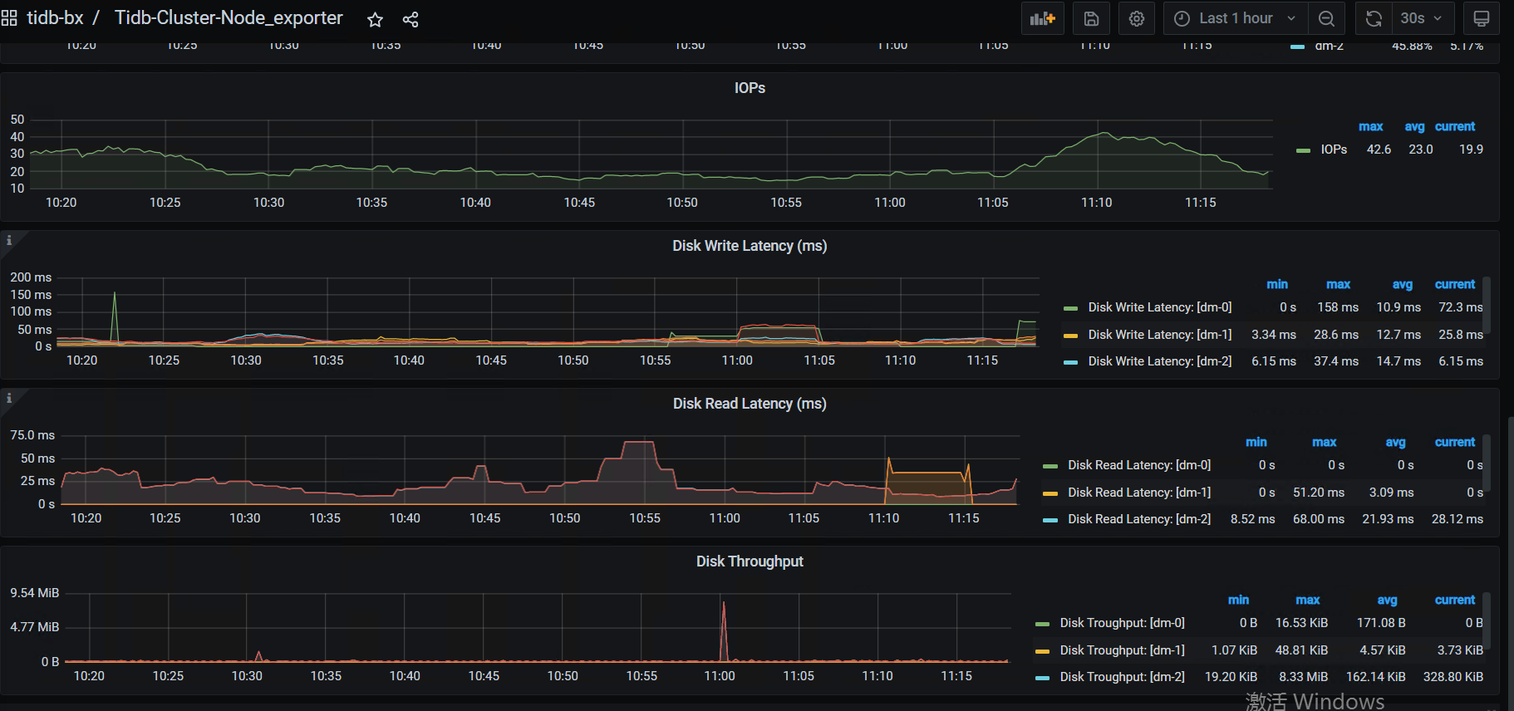The image size is (1514, 711).
Task: Sort the Disk Write Latency legend by max
Action: [x=1337, y=284]
